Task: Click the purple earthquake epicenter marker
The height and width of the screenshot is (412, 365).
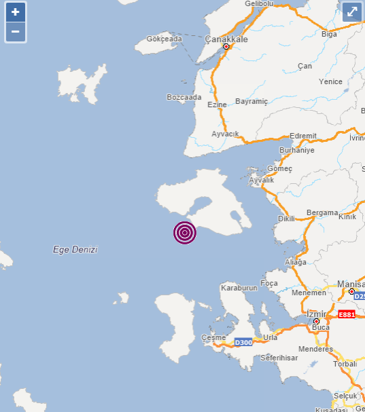Action: [x=185, y=233]
